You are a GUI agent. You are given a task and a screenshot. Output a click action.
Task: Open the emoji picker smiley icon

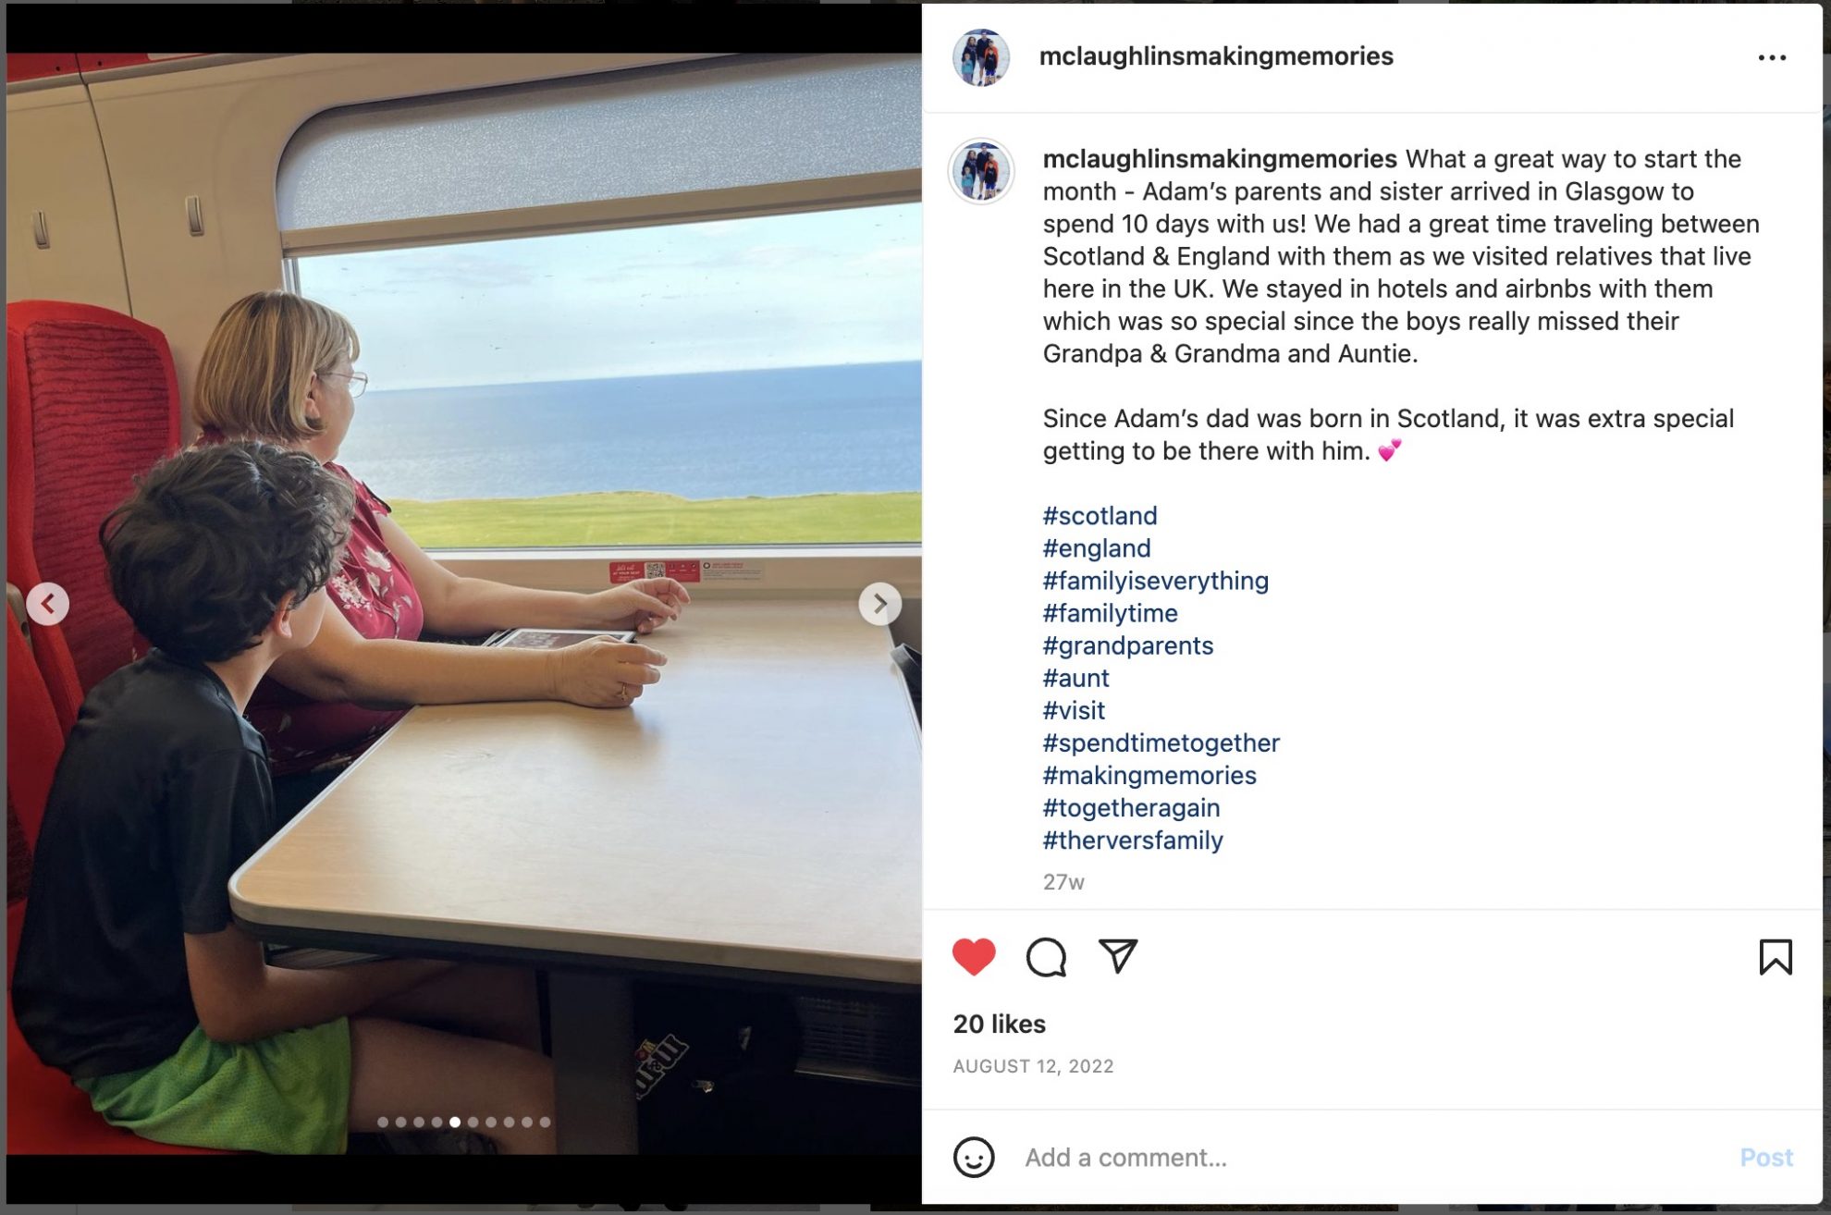(974, 1157)
